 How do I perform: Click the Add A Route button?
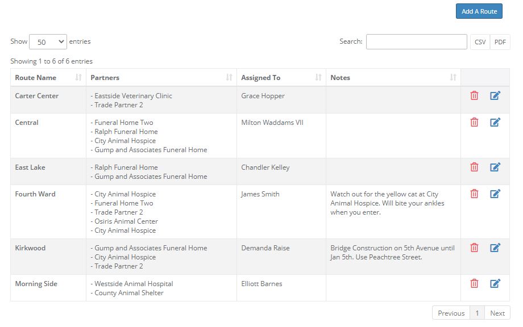479,11
